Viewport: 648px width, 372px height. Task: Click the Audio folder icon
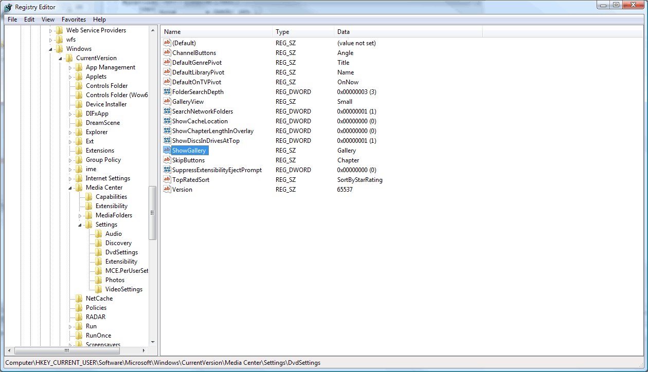[x=99, y=234]
